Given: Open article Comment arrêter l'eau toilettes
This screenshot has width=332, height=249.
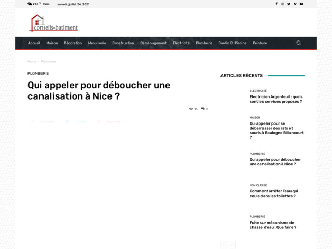Looking at the screenshot, I should tap(273, 193).
